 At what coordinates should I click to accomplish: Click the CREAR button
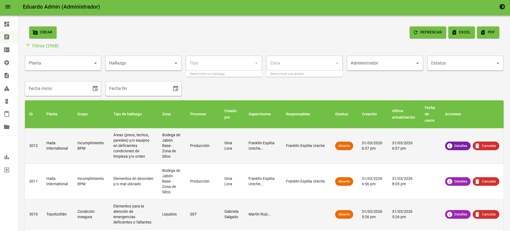[43, 32]
